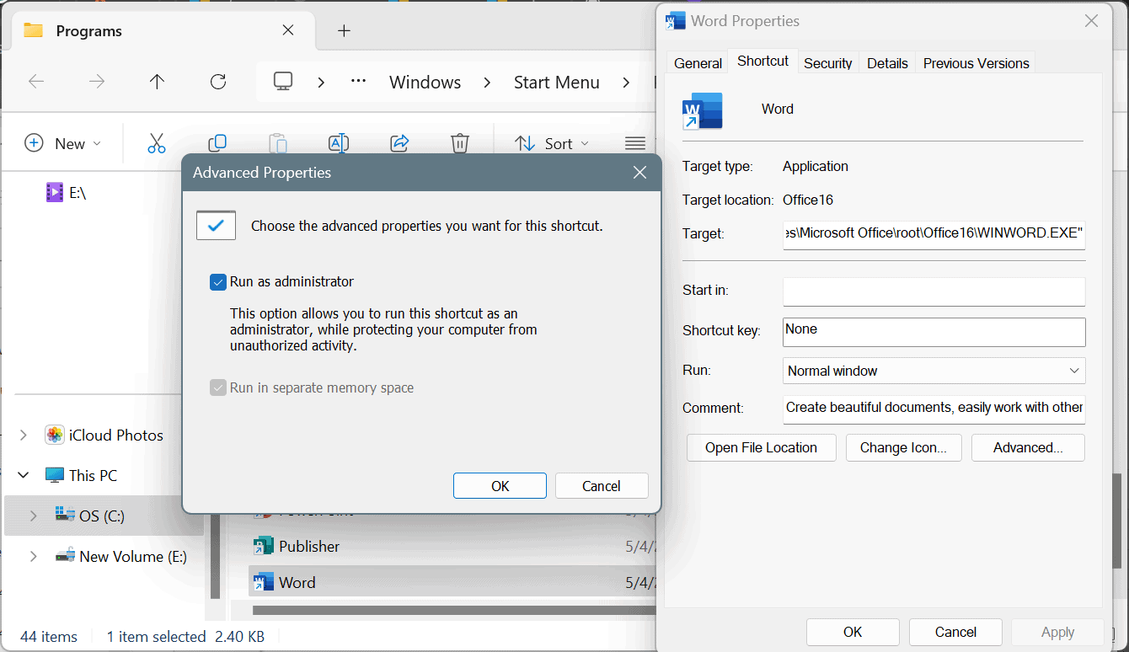Open the New item dropdown
The width and height of the screenshot is (1129, 652).
pyautogui.click(x=63, y=143)
